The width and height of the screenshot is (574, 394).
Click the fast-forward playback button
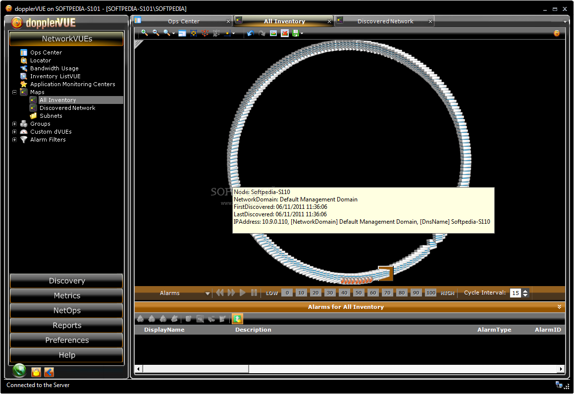pyautogui.click(x=231, y=293)
